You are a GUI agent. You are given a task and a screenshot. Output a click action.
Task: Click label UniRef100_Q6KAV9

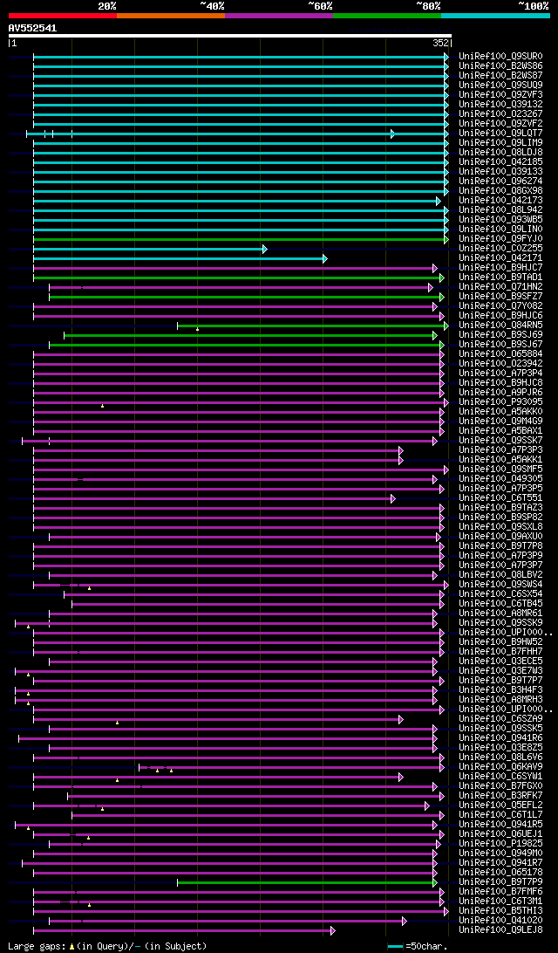501,766
